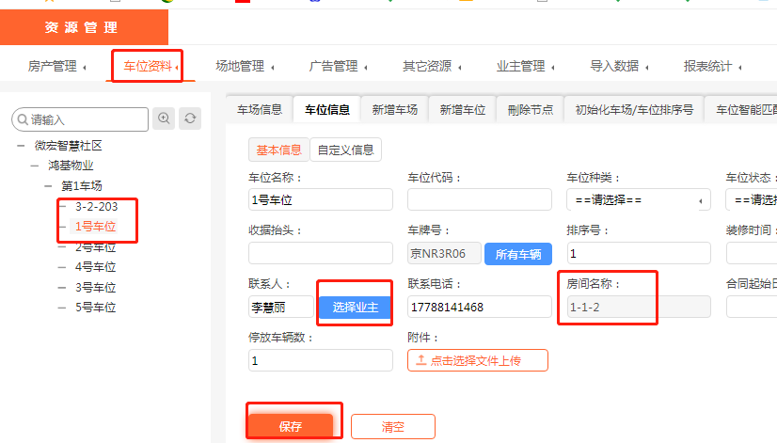Collapse the 鸿基物业 tree node
Image resolution: width=777 pixels, height=443 pixels.
(34, 166)
